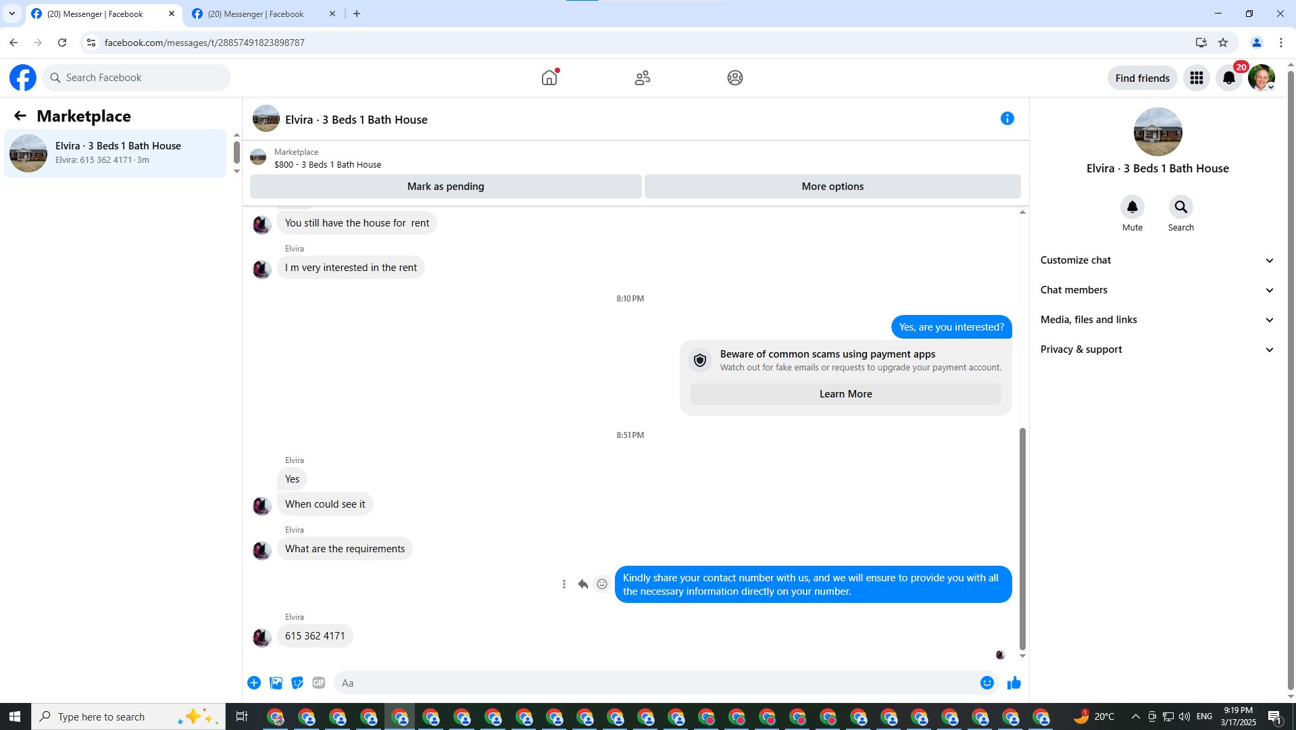Open the Friends icon in top navigation
This screenshot has width=1296, height=730.
pos(643,78)
